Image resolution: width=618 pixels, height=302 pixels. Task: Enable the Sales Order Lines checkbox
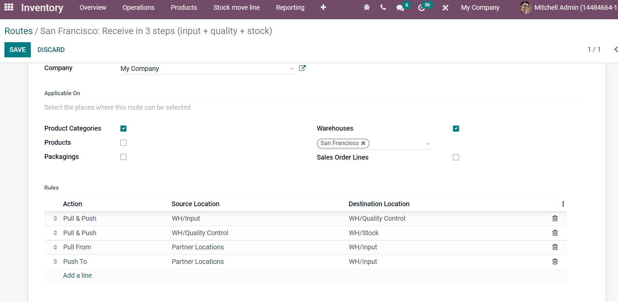(456, 157)
